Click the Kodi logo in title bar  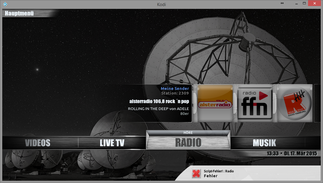pyautogui.click(x=5, y=4)
